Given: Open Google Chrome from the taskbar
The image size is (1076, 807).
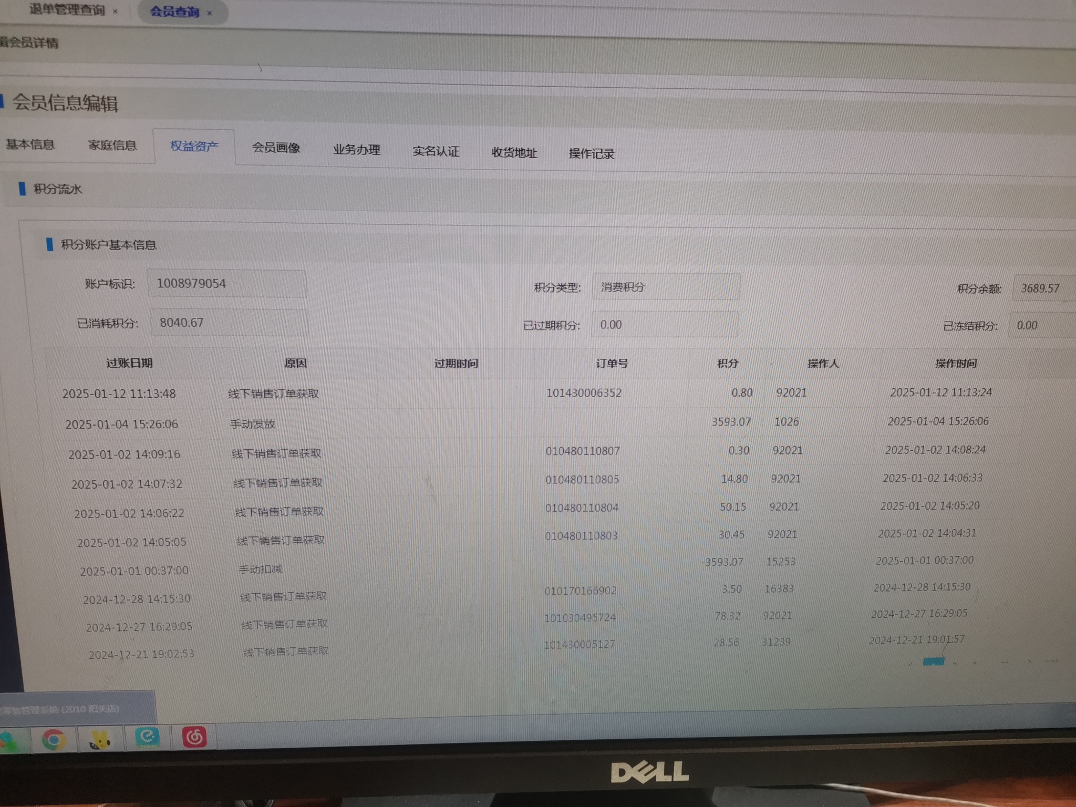Looking at the screenshot, I should [x=53, y=740].
